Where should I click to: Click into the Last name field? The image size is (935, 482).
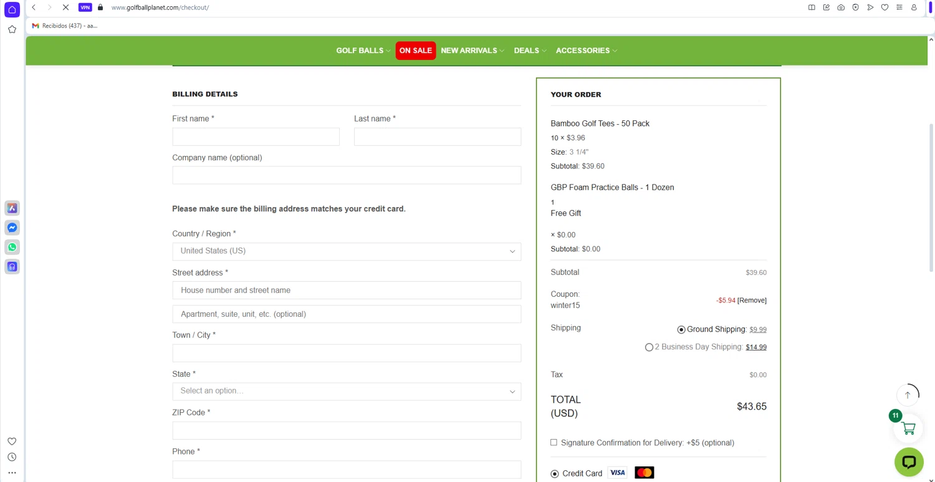click(x=438, y=137)
